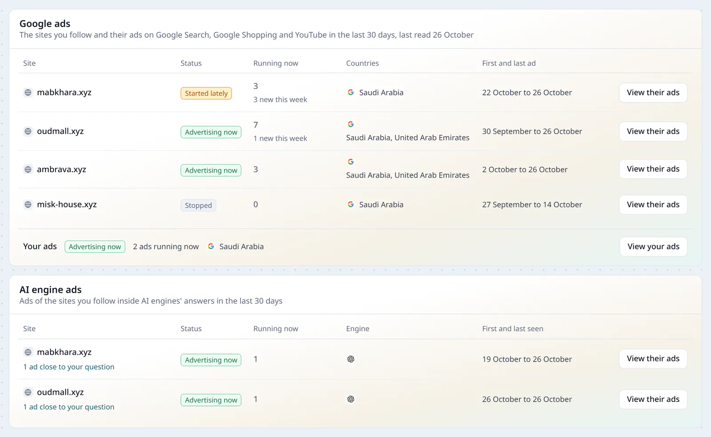View ads of oudmall.xyz in Google ads
Image resolution: width=711 pixels, height=437 pixels.
(653, 131)
